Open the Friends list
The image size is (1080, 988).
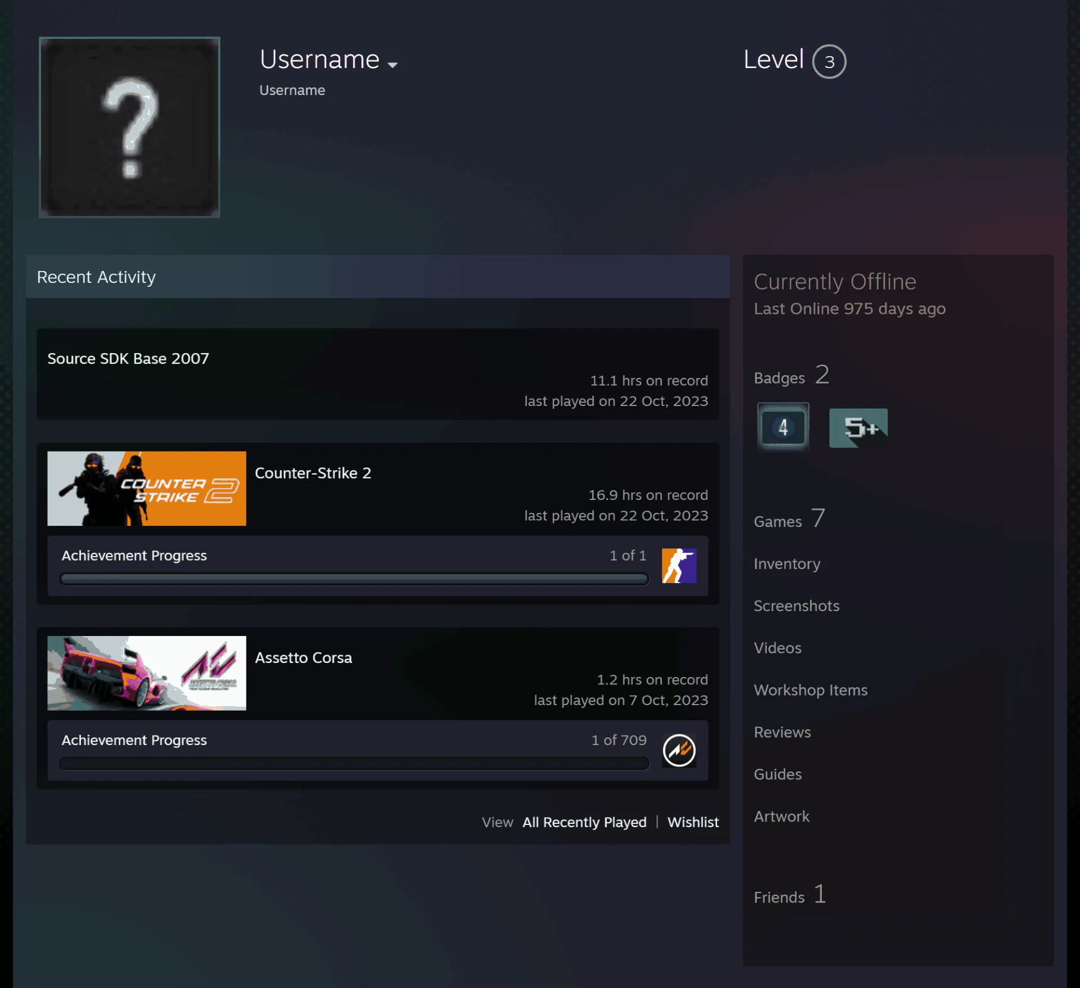[x=790, y=895]
